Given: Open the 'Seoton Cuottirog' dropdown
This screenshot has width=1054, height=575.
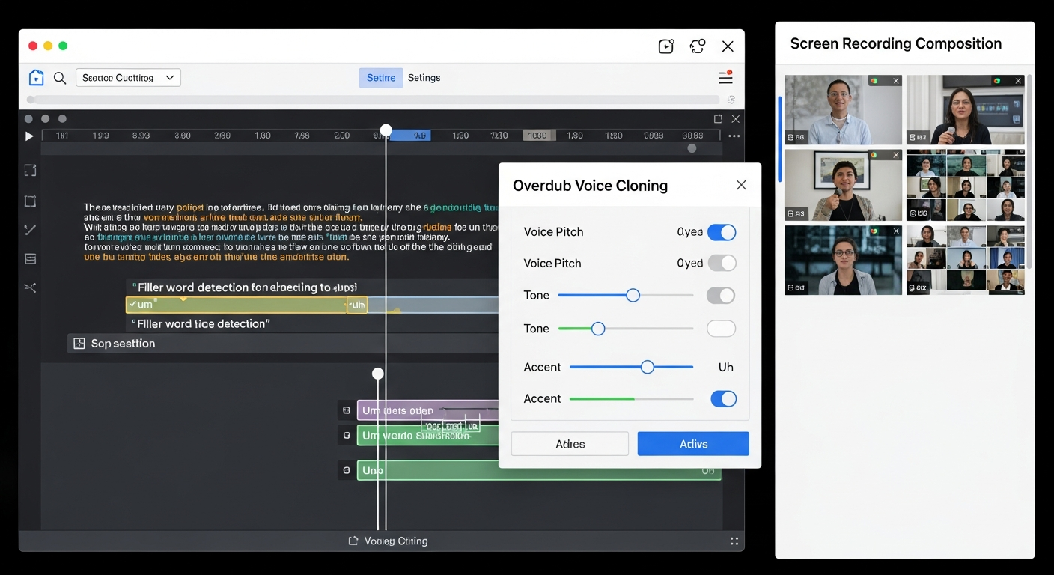Looking at the screenshot, I should tap(128, 78).
